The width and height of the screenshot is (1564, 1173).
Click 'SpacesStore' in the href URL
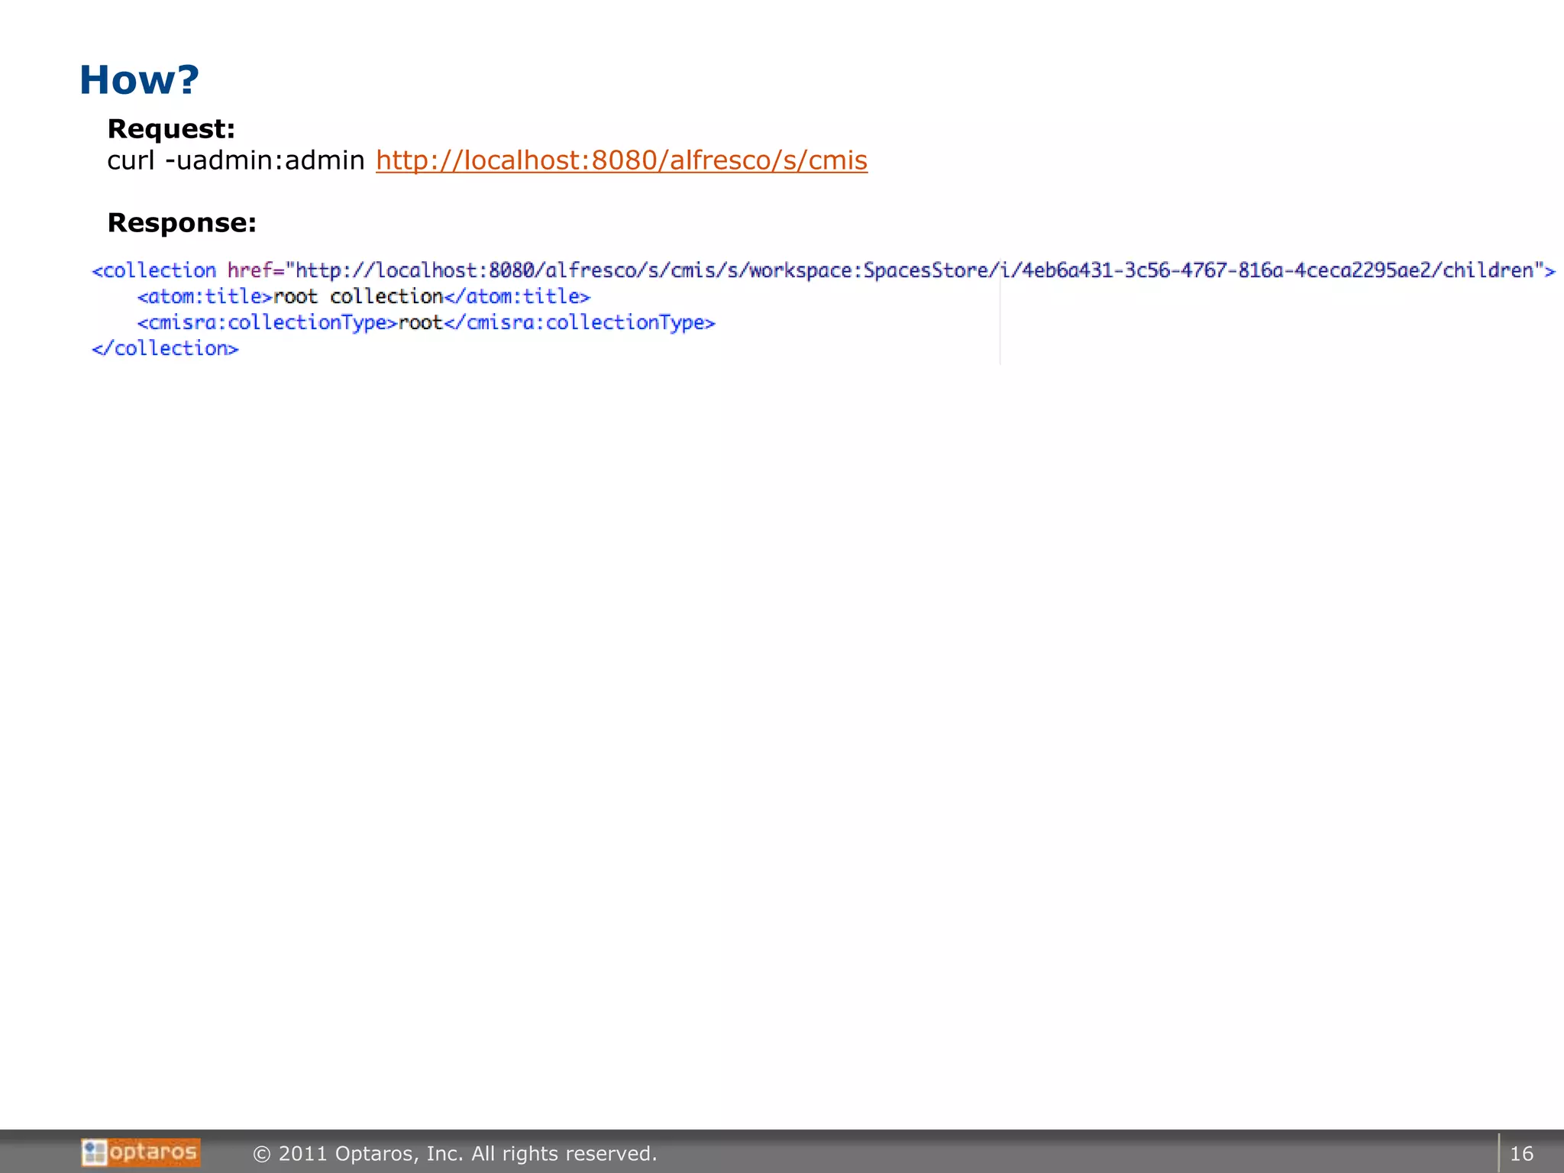point(926,270)
